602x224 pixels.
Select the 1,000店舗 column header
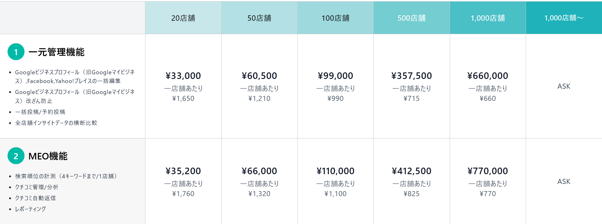pyautogui.click(x=488, y=18)
